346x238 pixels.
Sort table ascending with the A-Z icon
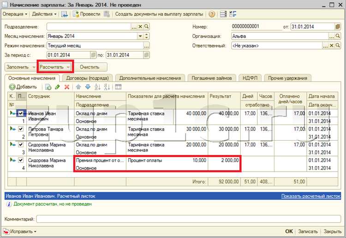(x=97, y=87)
